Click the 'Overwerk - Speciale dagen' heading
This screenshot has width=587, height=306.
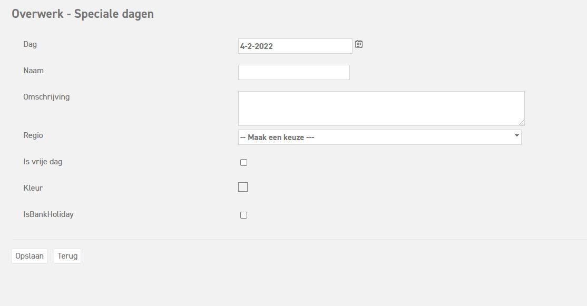[83, 14]
